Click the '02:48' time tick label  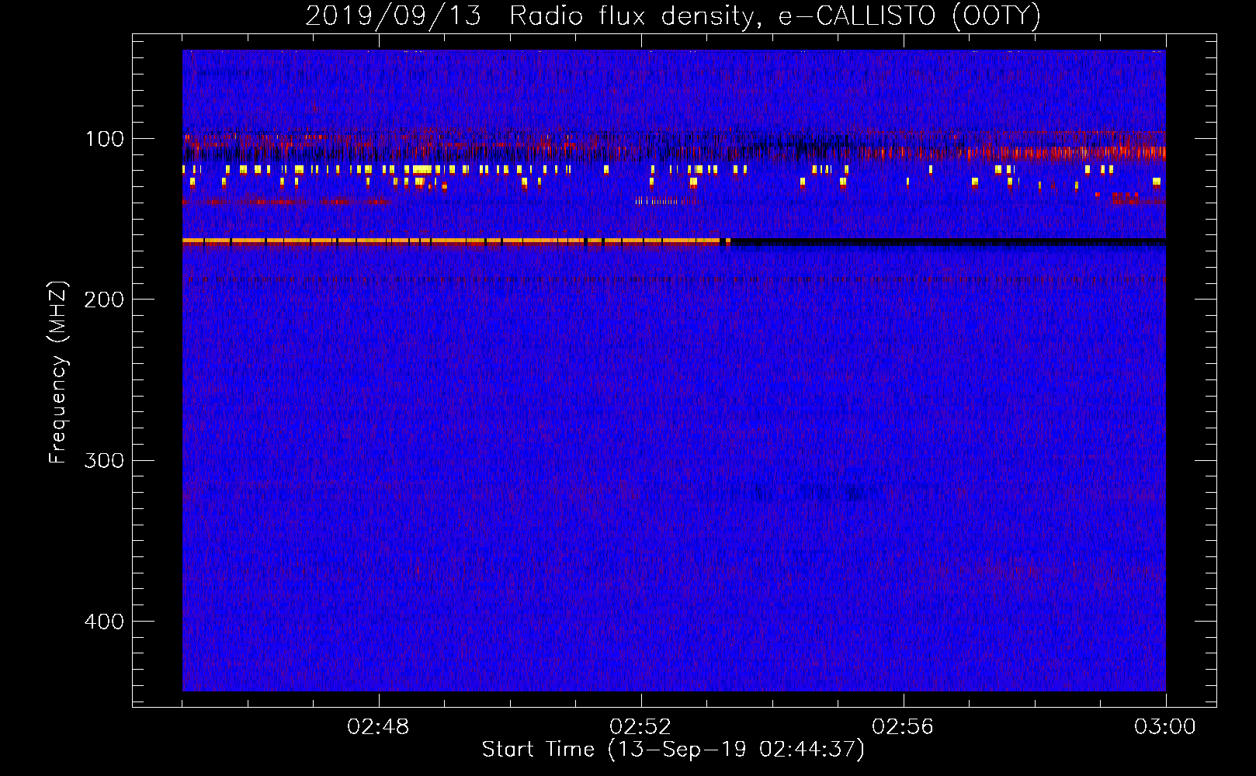378,727
